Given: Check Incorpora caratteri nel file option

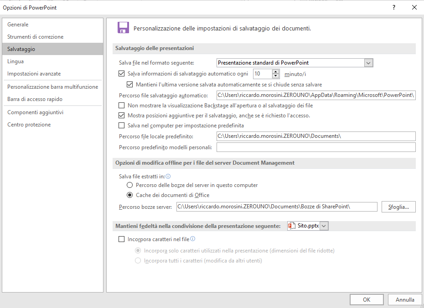Looking at the screenshot, I should [122, 239].
